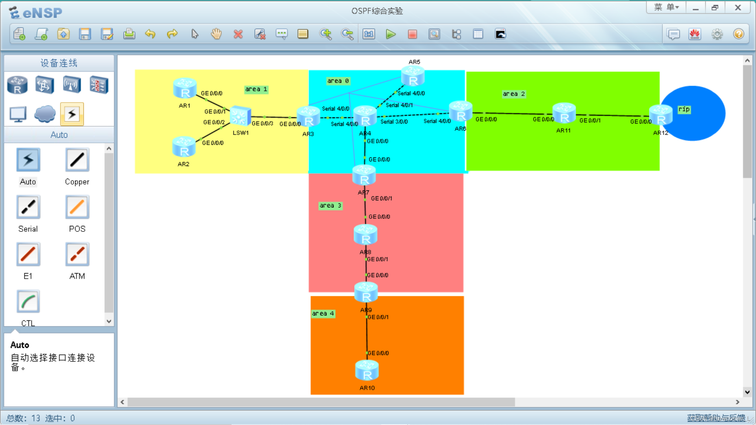Screen dimensions: 756x425
Task: Toggle the connections lightning category icon
Action: (72, 114)
